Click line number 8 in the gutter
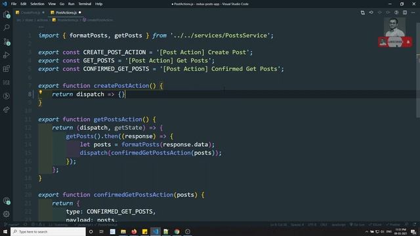420x236 pixels. (x=30, y=94)
